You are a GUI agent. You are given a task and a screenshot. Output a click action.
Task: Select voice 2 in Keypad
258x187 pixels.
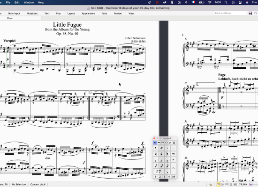[160, 177]
